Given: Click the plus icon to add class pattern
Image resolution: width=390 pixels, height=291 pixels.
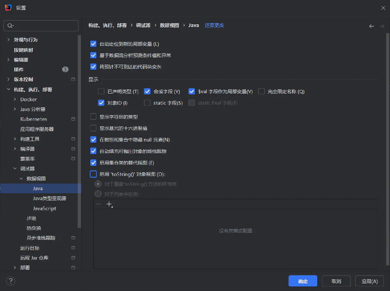Looking at the screenshot, I should coord(109,204).
